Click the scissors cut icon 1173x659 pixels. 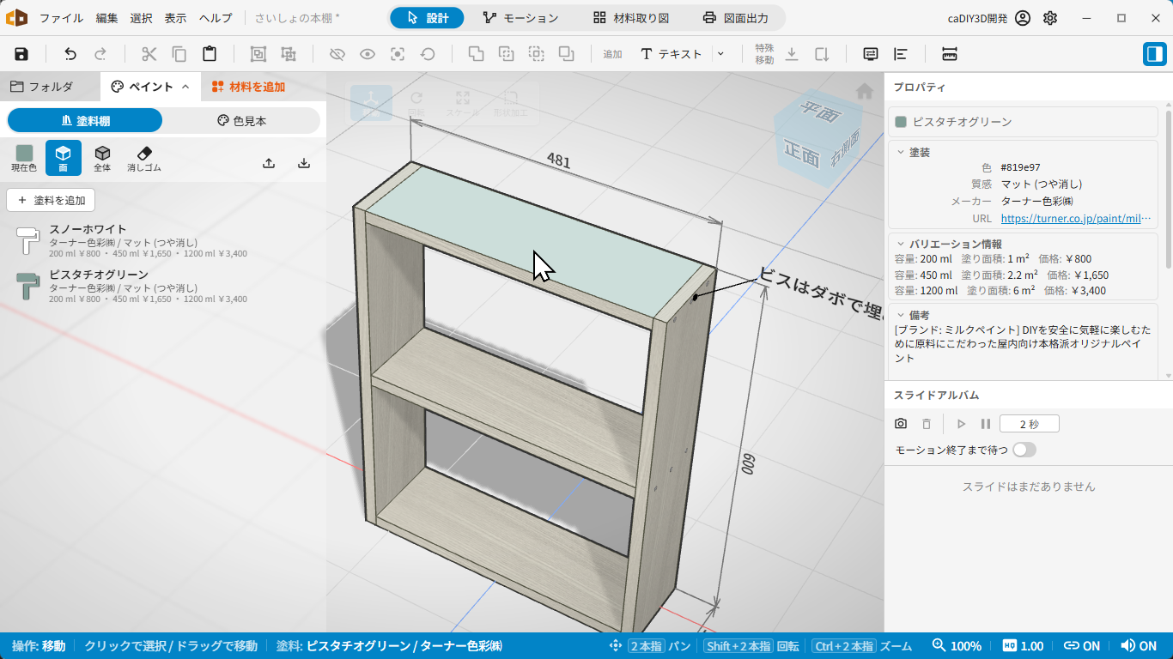pos(149,54)
